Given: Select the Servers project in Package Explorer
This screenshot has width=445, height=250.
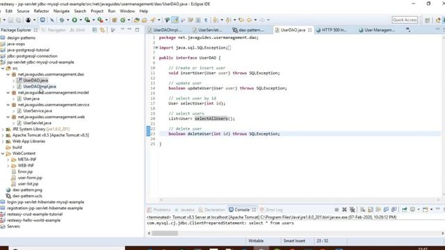Looking at the screenshot, I should [13, 226].
